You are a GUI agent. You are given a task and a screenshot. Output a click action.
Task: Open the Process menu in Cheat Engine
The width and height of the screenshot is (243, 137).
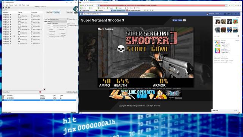tap(11, 5)
